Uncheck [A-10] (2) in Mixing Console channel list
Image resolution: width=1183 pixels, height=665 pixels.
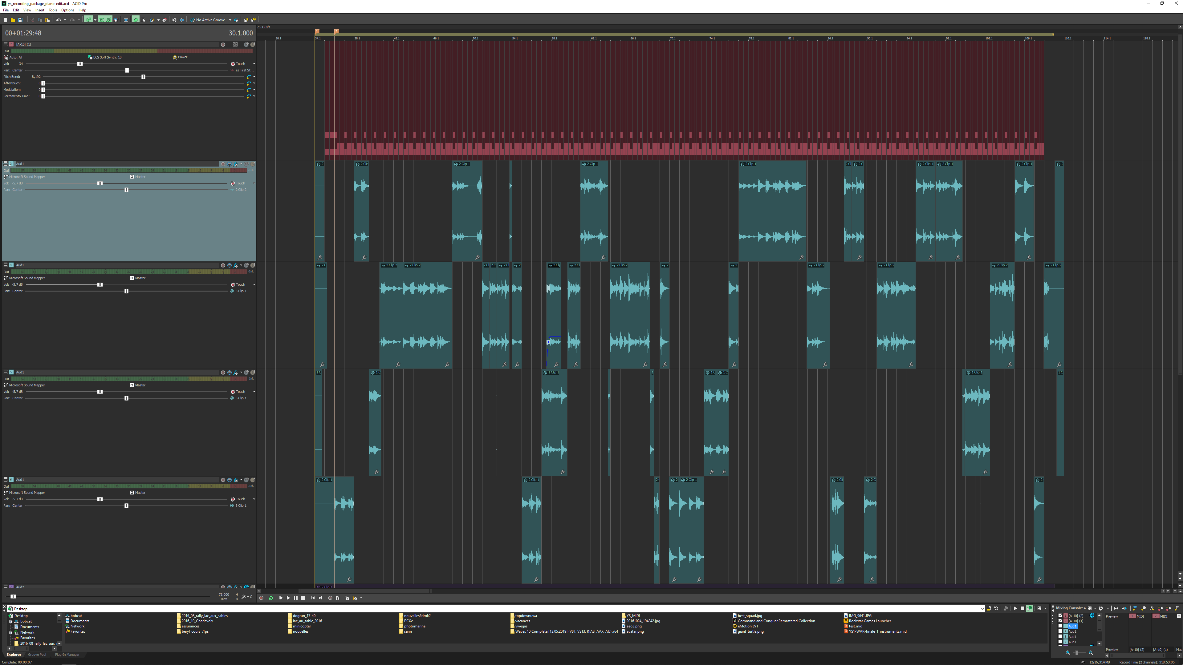(1060, 615)
